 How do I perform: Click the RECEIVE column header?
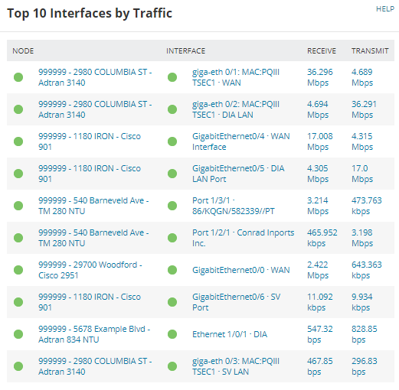[322, 51]
